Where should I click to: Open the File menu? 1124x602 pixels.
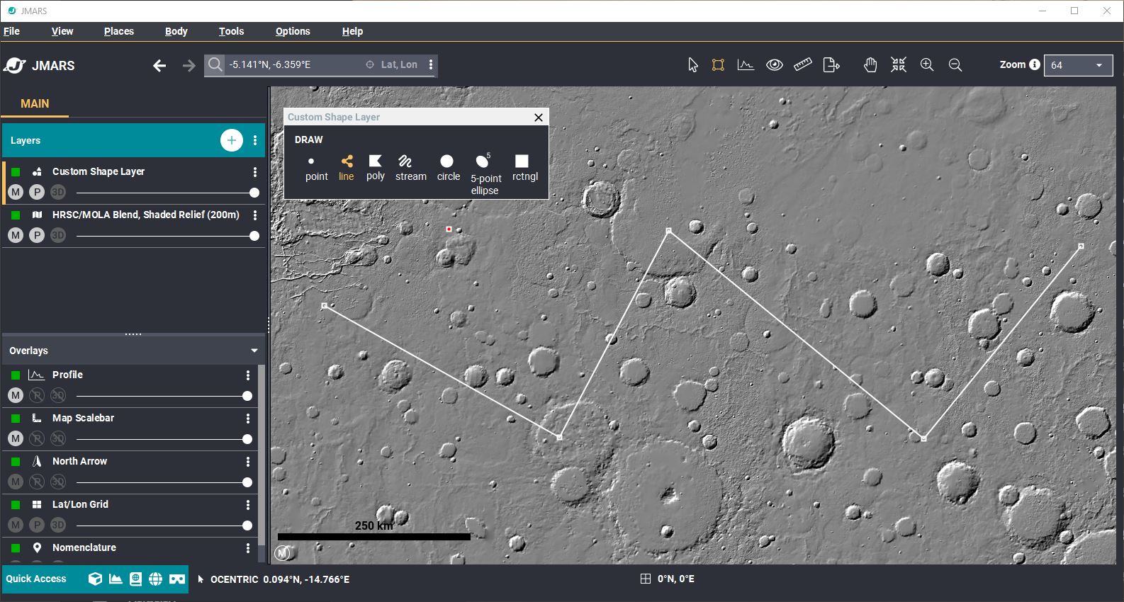click(11, 31)
